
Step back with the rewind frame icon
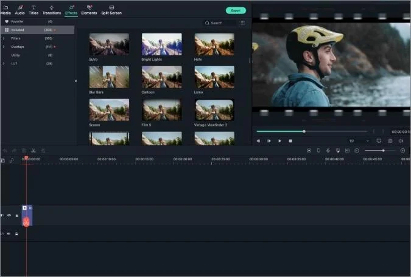coord(258,141)
